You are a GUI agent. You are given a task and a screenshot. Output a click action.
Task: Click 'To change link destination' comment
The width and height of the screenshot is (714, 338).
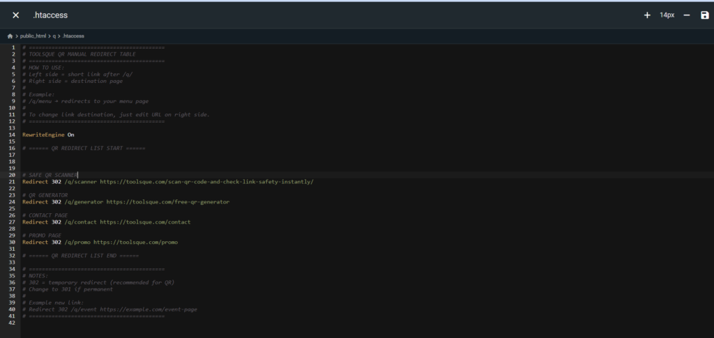tap(116, 114)
